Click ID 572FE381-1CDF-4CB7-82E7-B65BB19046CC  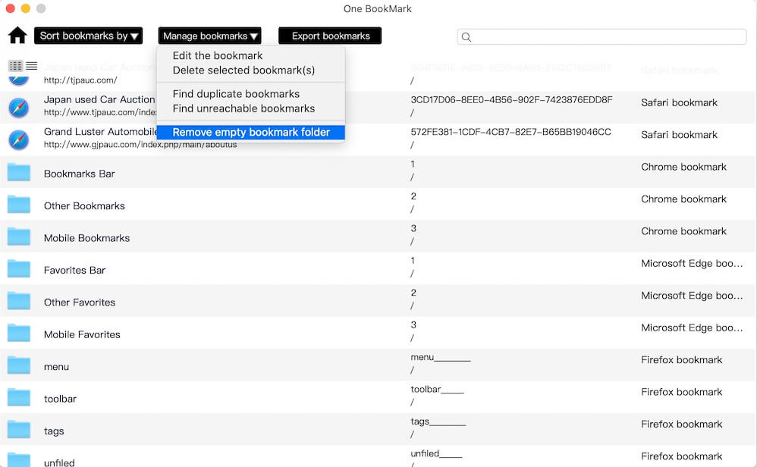(x=510, y=132)
